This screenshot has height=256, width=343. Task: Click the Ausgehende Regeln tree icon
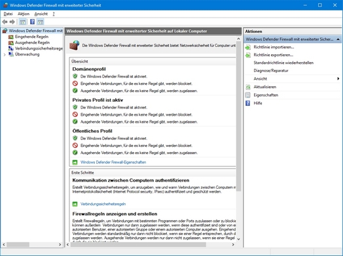[11, 43]
